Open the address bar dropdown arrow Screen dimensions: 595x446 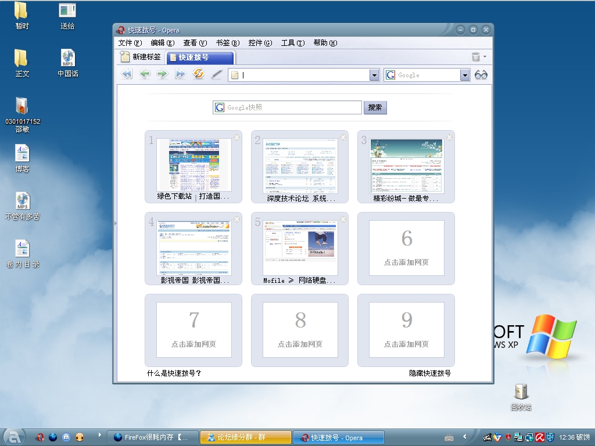pyautogui.click(x=374, y=75)
